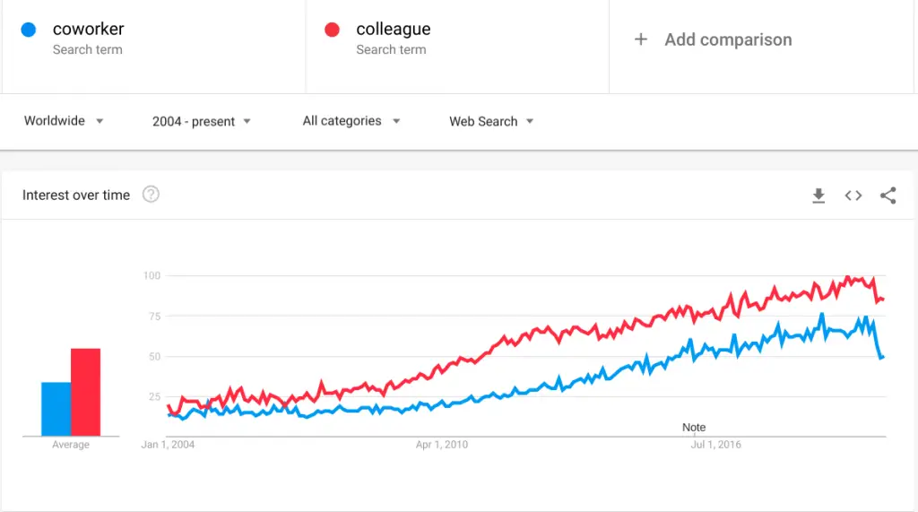Screen dimensions: 918x512
Task: Click the blue coworker color dot
Action: [29, 30]
